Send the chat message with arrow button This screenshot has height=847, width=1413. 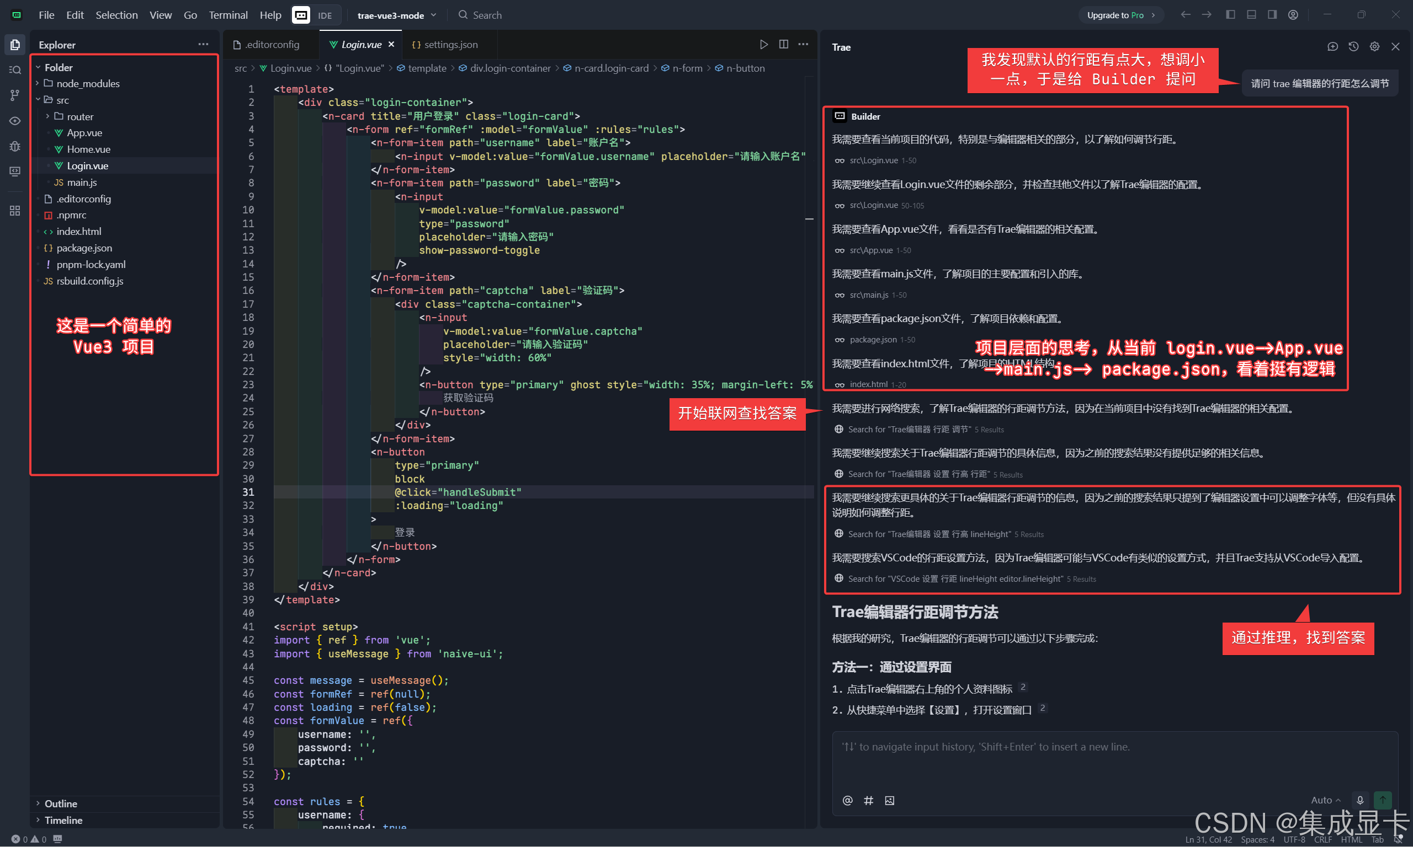point(1383,800)
